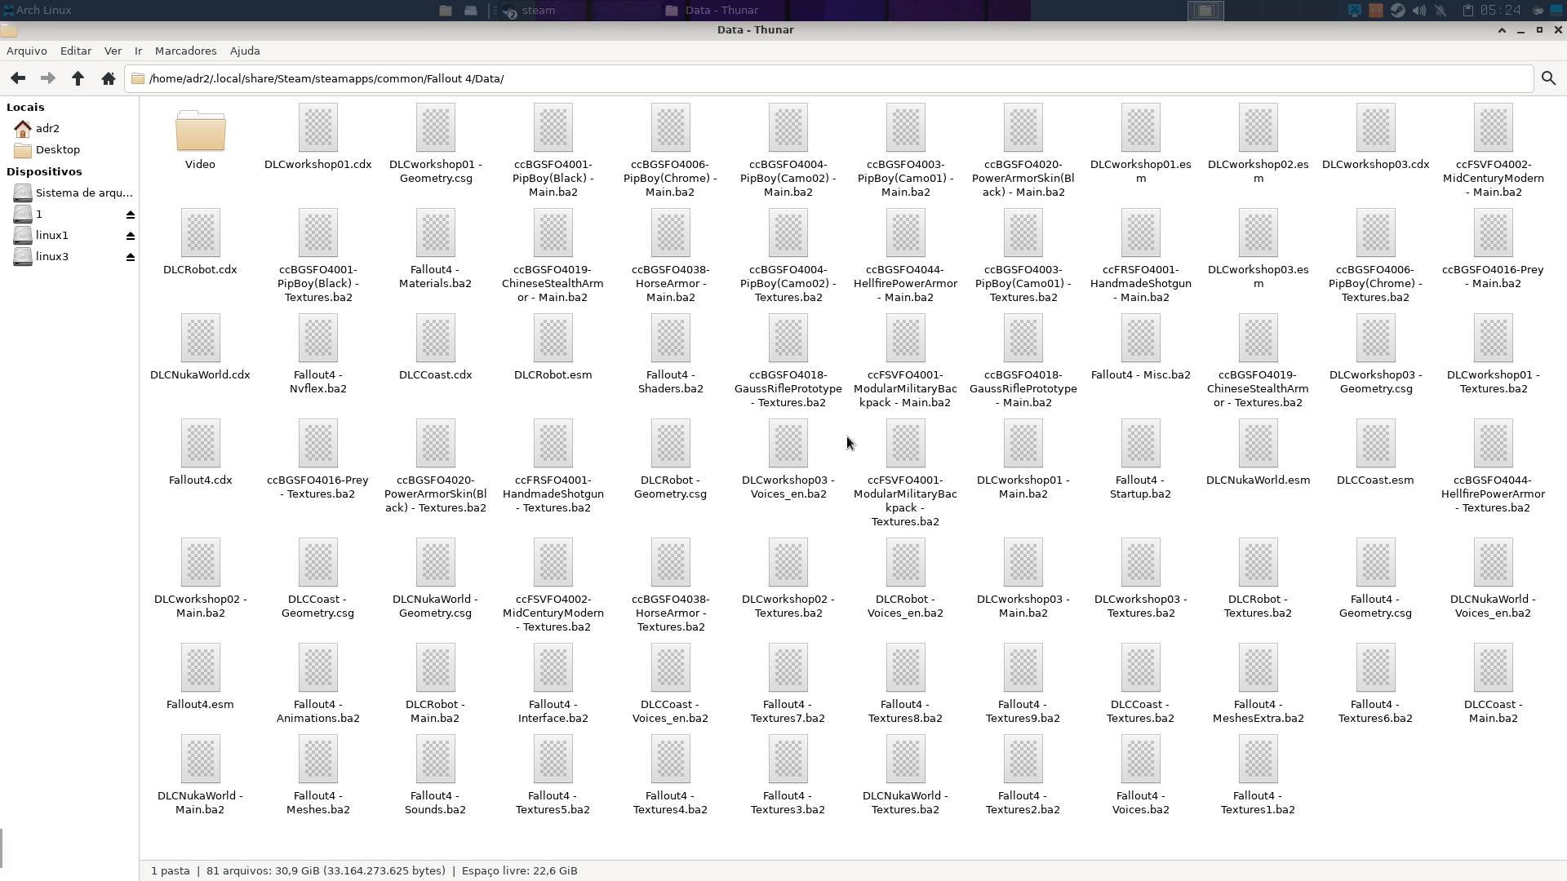Click the Ajuda menu item
This screenshot has width=1567, height=881.
(244, 50)
